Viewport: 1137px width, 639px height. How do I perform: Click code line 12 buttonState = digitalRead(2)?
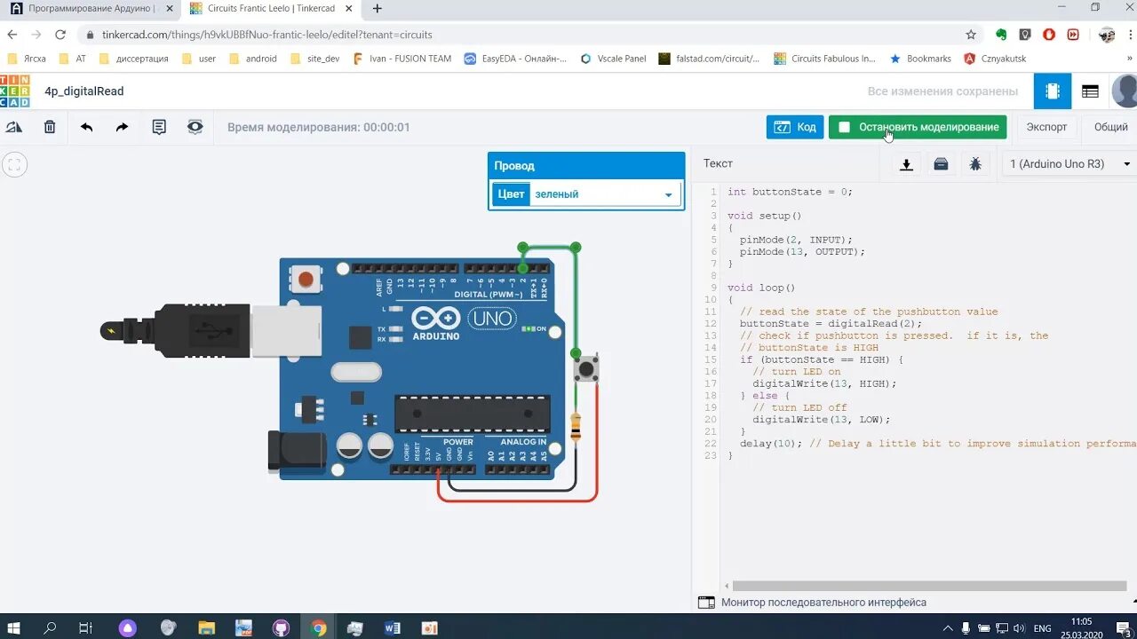click(x=831, y=324)
